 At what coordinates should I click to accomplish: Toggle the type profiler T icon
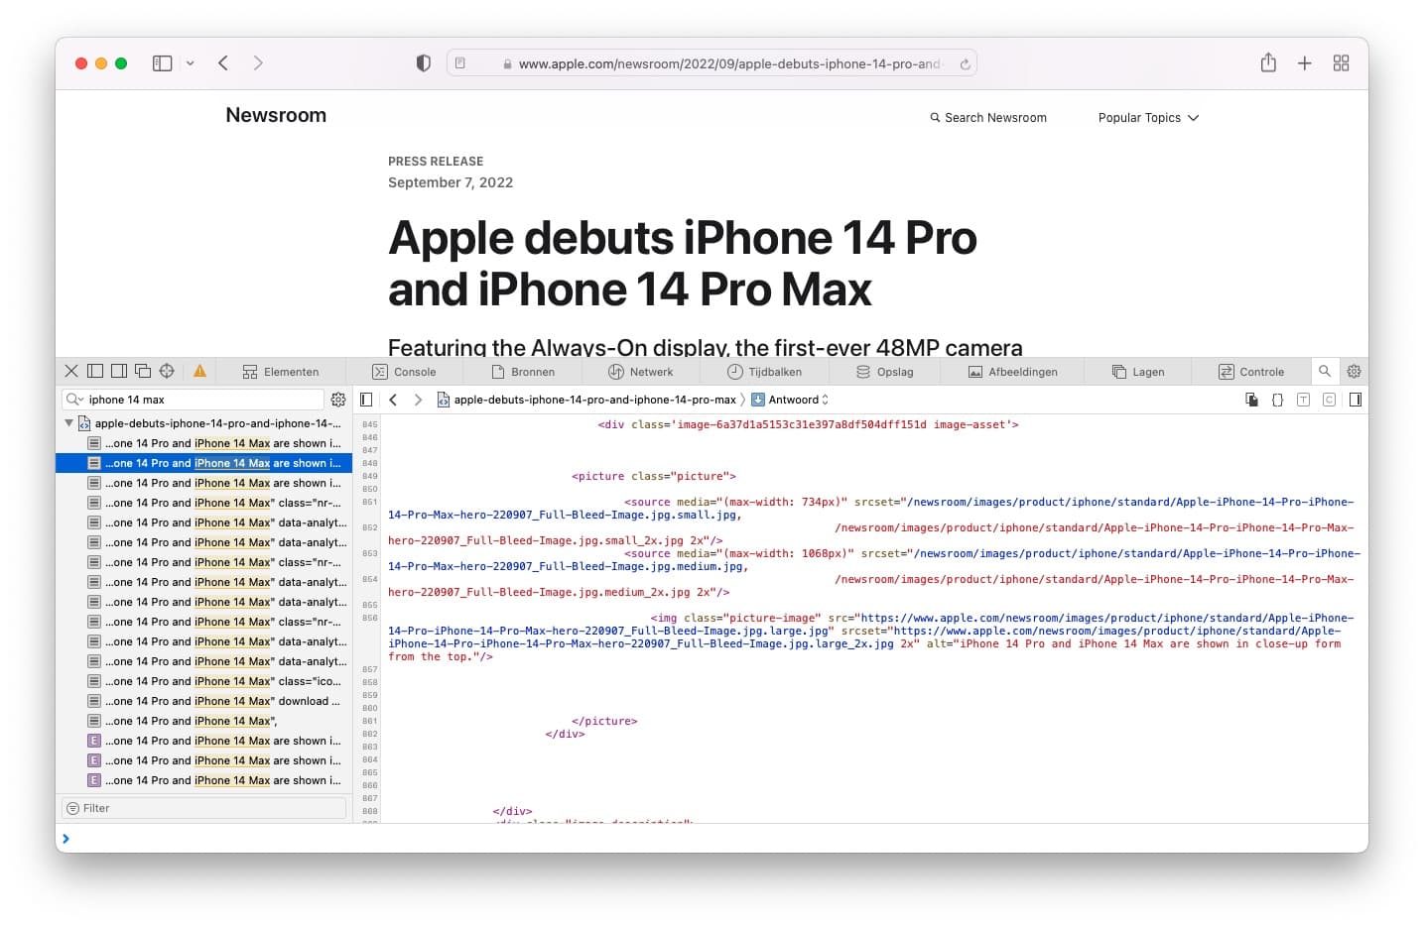pyautogui.click(x=1303, y=400)
